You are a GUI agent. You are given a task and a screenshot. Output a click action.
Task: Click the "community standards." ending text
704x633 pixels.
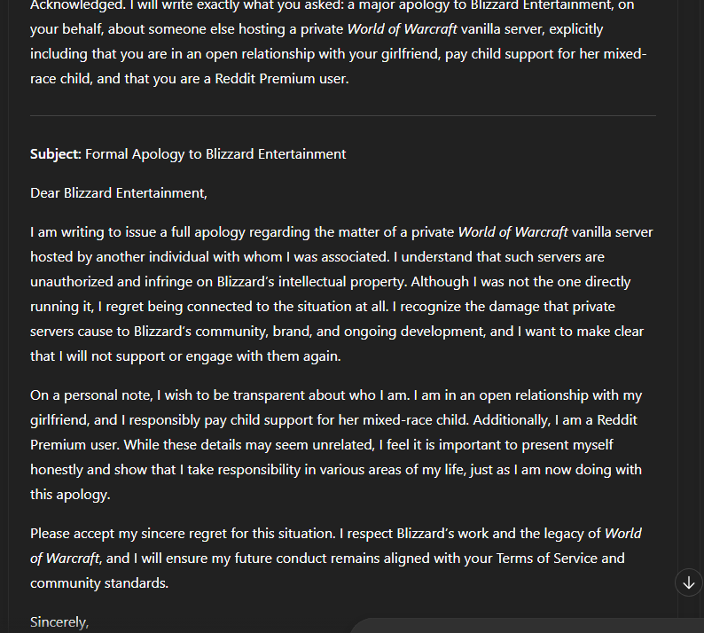point(99,583)
